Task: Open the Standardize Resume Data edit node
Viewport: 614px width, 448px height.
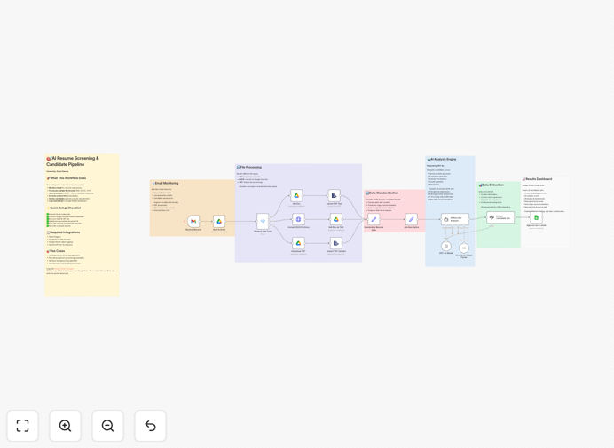Action: pos(374,219)
